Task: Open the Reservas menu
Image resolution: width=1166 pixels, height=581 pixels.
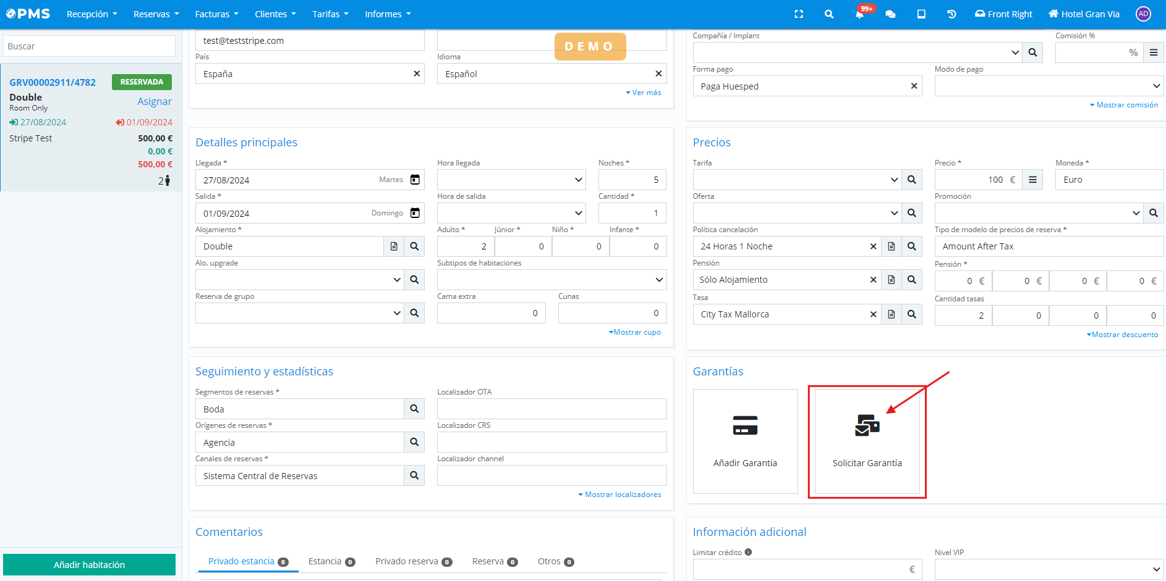Action: coord(156,14)
